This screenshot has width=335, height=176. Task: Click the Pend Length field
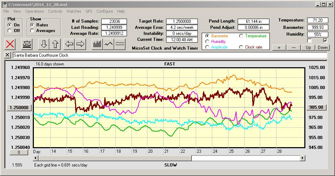tap(254, 21)
